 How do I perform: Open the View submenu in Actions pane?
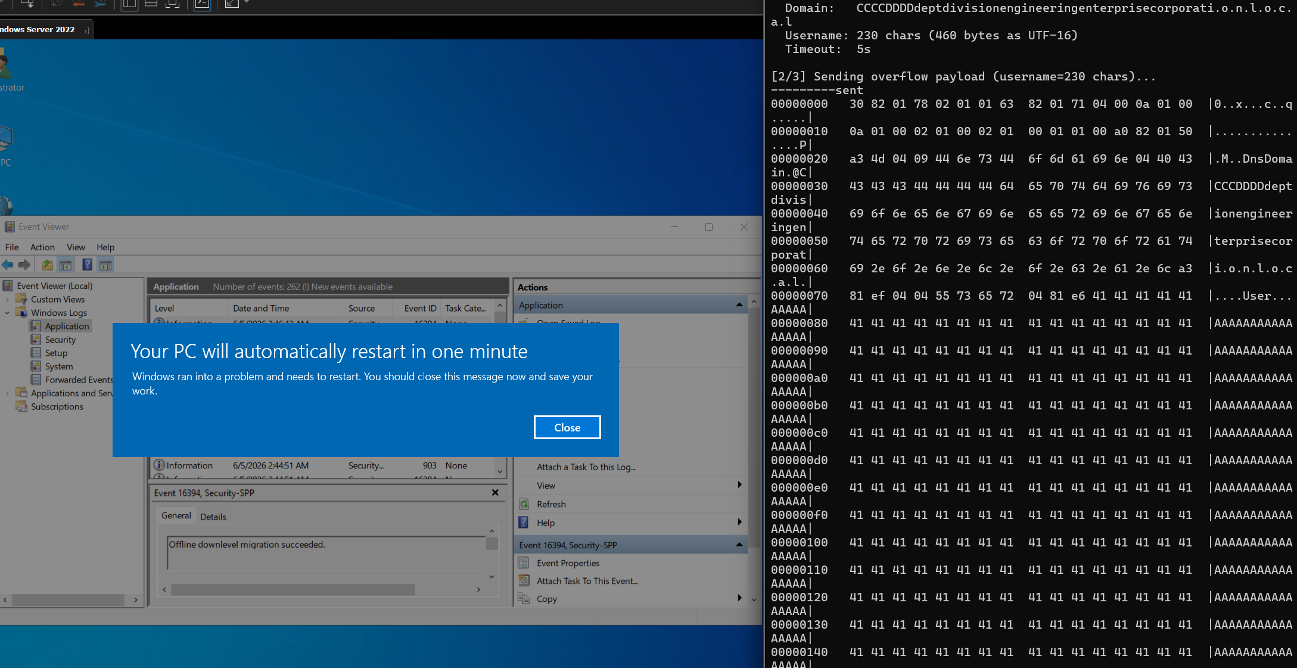point(630,486)
